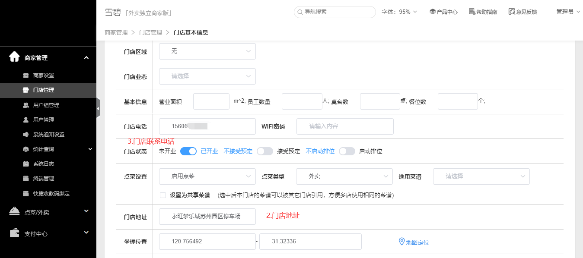This screenshot has height=258, width=583.
Task: Expand the 点菜类型 dropdown showing 外卖
Action: pyautogui.click(x=344, y=176)
